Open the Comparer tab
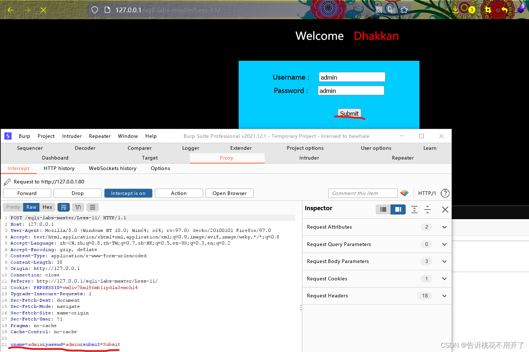Viewport: 529px width, 352px height. tap(140, 148)
